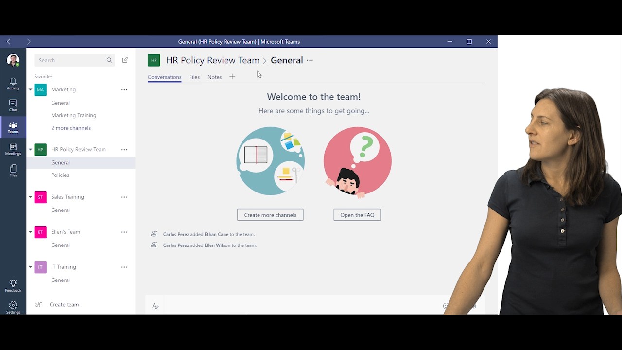Open IT Training more options
This screenshot has width=622, height=350.
pos(124,267)
